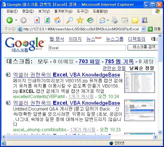Open the 뉴스 link

pyautogui.click(x=91, y=39)
